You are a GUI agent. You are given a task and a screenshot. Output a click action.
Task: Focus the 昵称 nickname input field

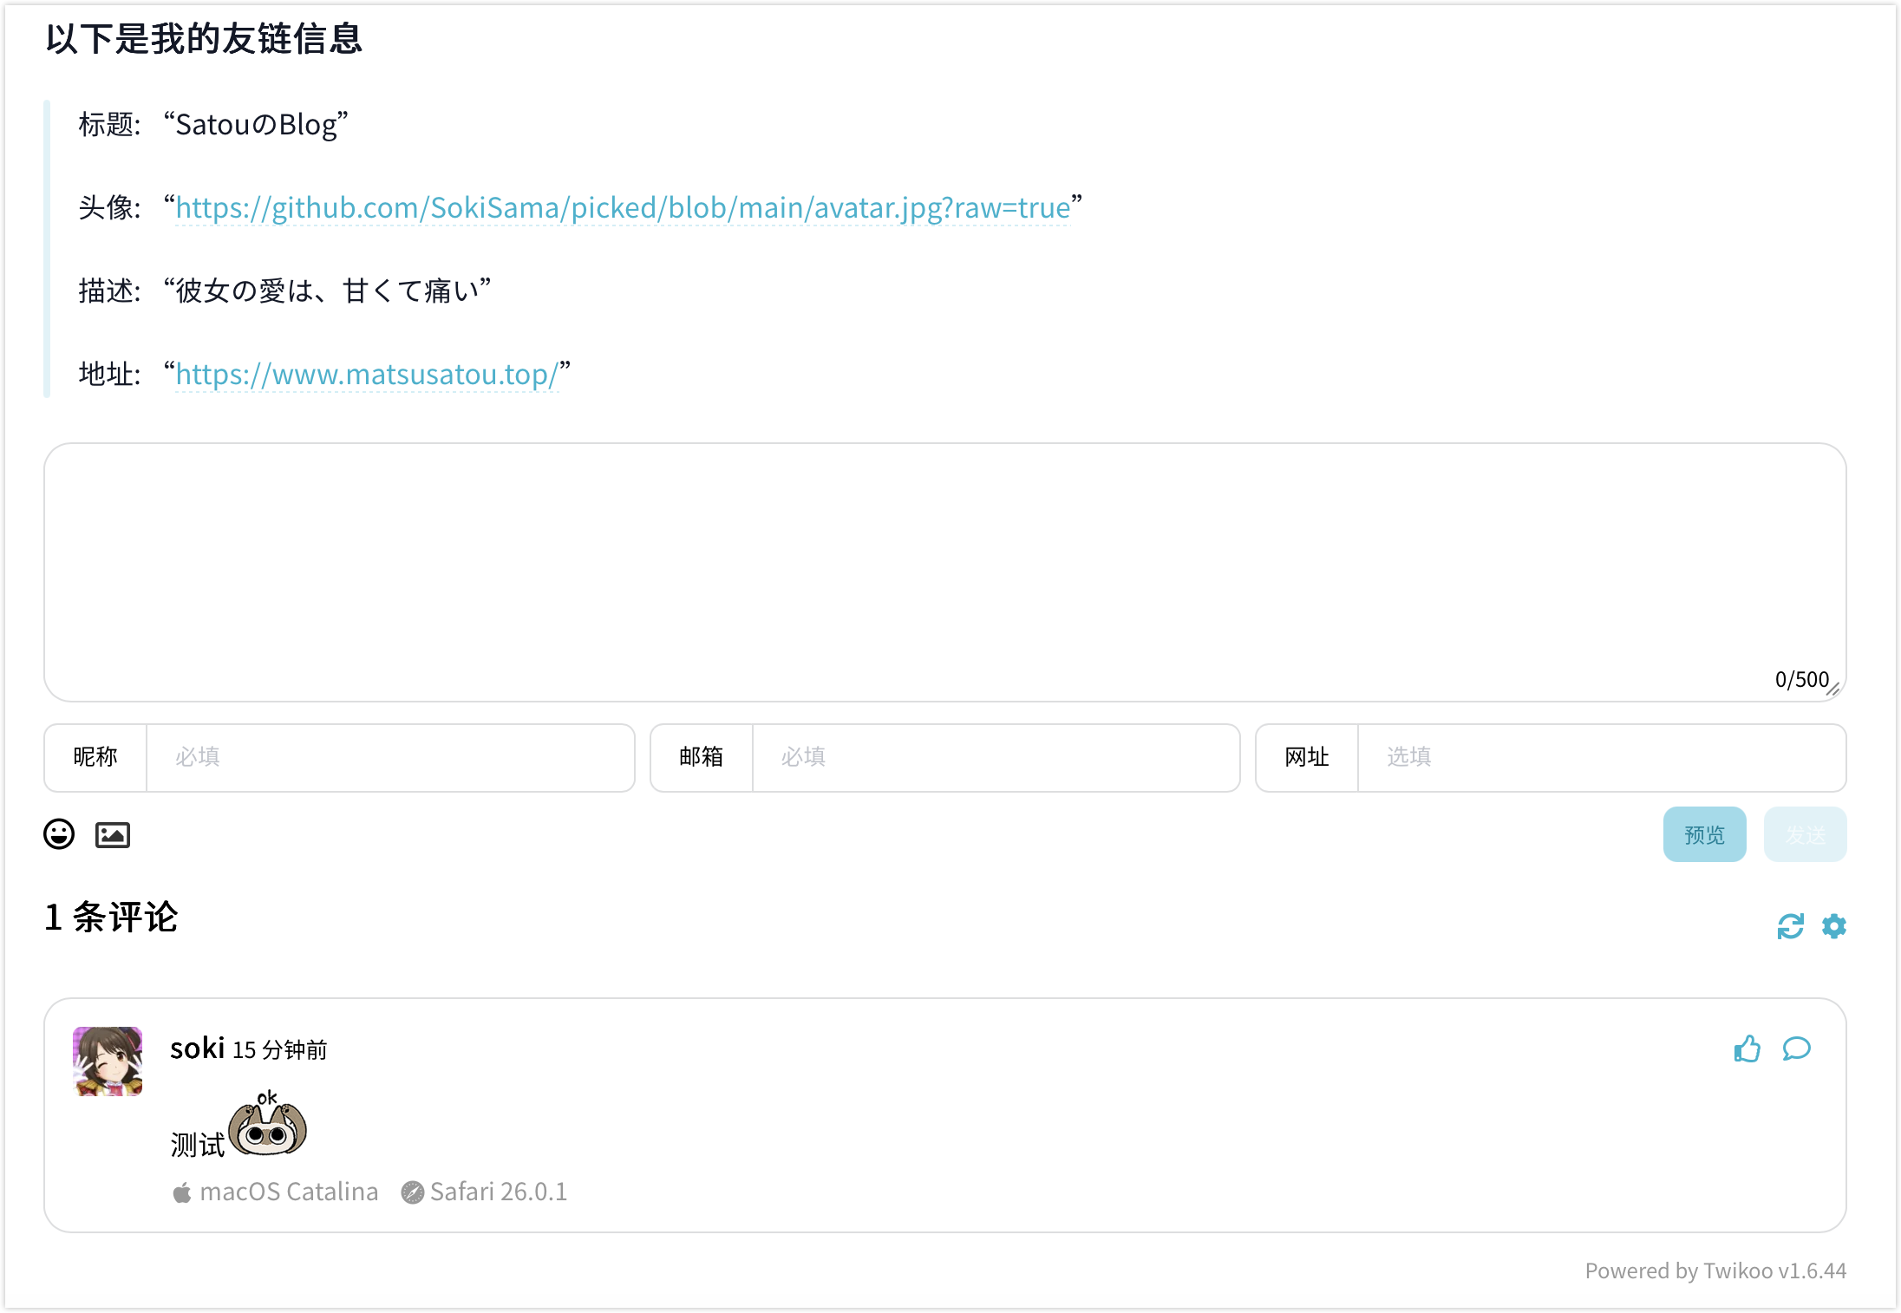tap(390, 757)
